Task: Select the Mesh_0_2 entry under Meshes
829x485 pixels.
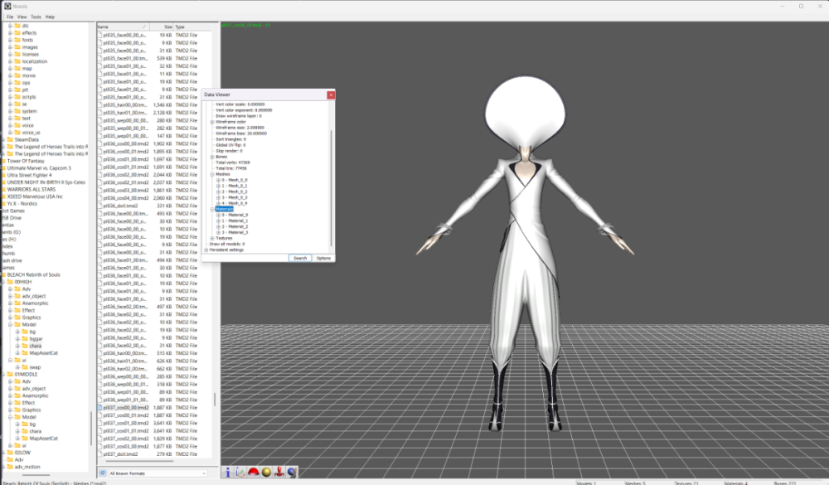Action: [x=234, y=190]
